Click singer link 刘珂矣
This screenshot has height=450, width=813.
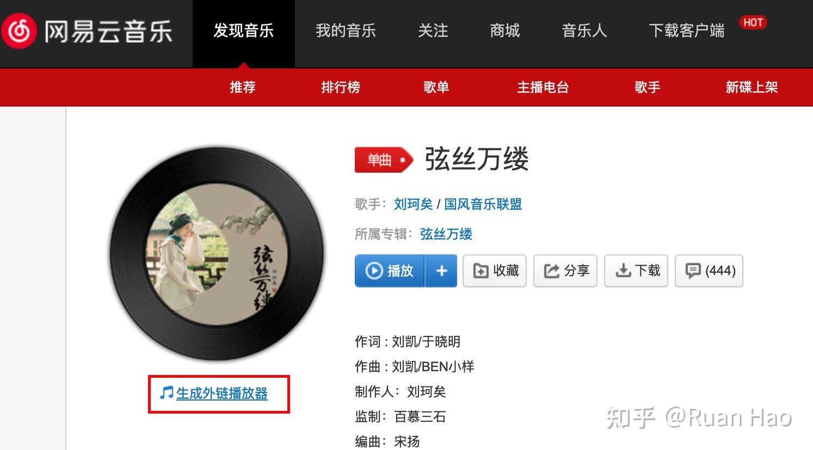click(x=414, y=204)
